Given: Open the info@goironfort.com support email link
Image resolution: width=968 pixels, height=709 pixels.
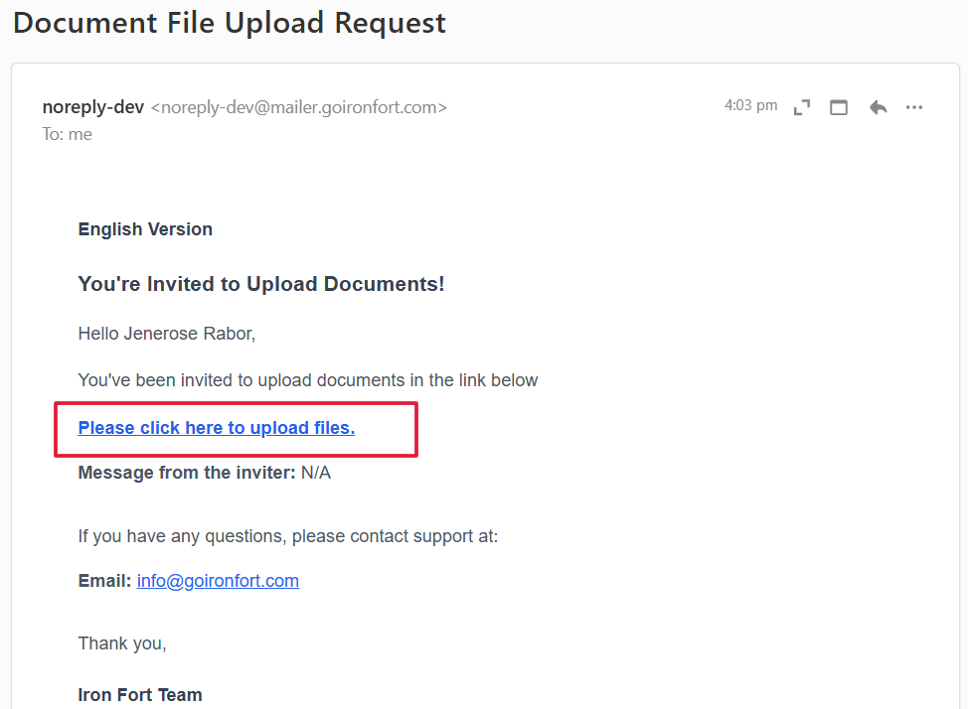Looking at the screenshot, I should [218, 581].
